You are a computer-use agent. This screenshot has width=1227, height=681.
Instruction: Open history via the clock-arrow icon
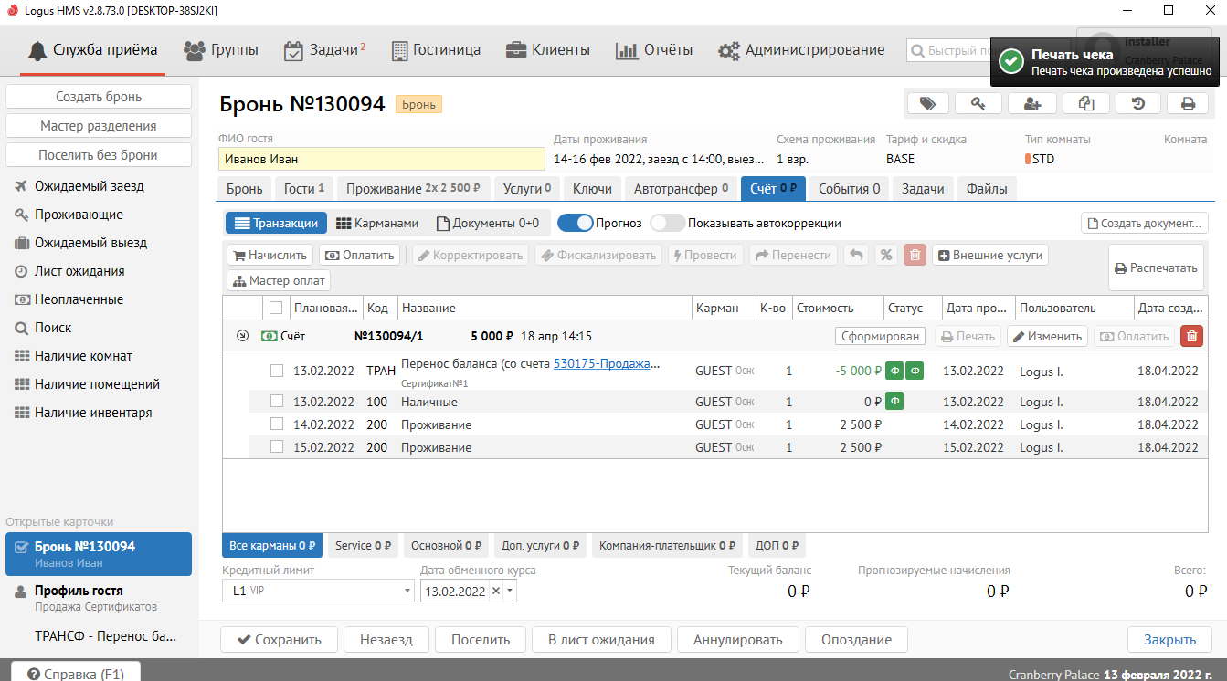pos(1138,104)
